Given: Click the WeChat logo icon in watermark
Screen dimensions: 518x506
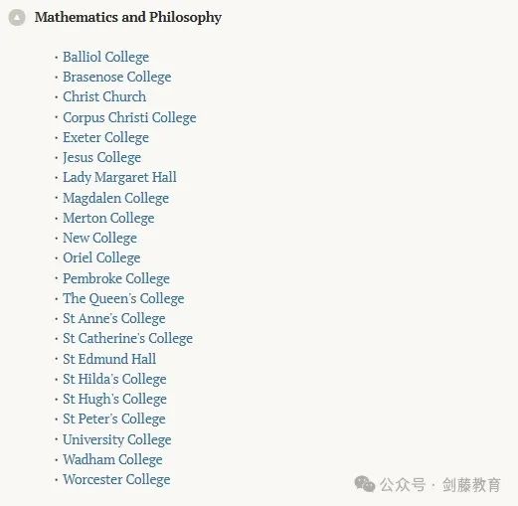Looking at the screenshot, I should [x=365, y=484].
